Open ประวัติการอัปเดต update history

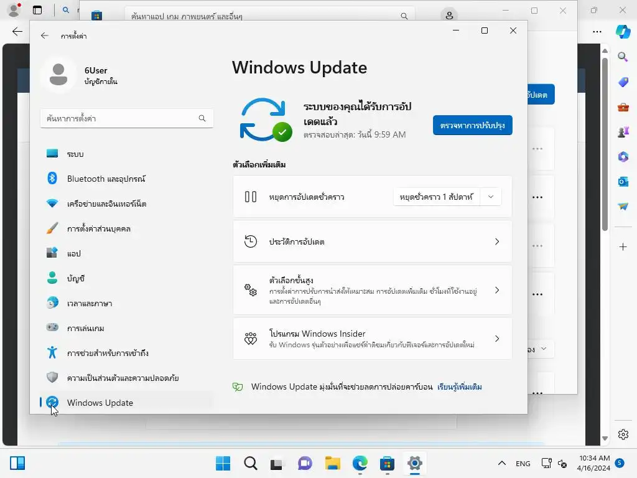coord(372,241)
